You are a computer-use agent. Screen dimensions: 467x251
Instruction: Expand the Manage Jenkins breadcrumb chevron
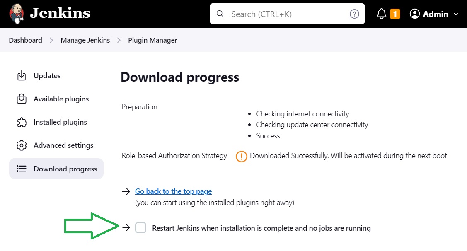(x=119, y=40)
